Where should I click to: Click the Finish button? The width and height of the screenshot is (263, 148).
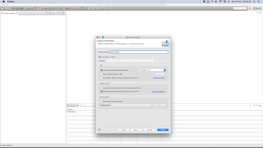point(163,130)
